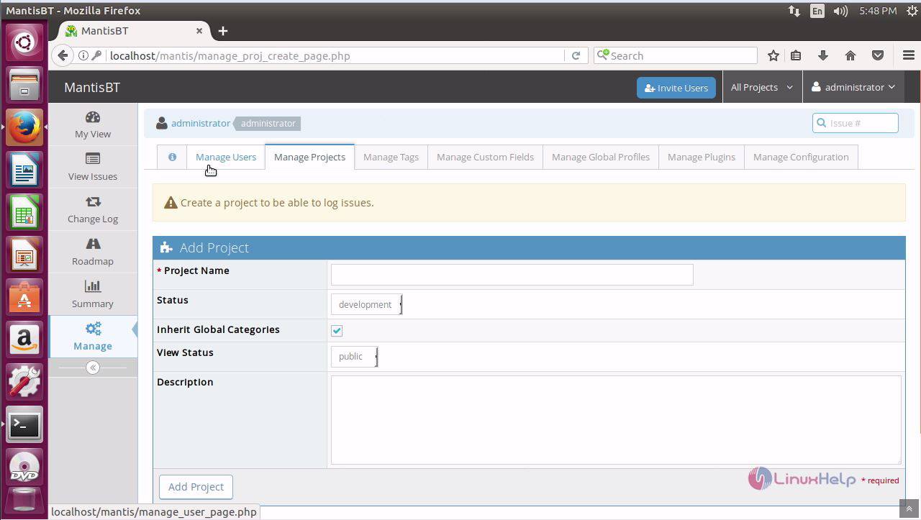This screenshot has height=520, width=921.
Task: Open the sound volume indicator
Action: [x=840, y=11]
